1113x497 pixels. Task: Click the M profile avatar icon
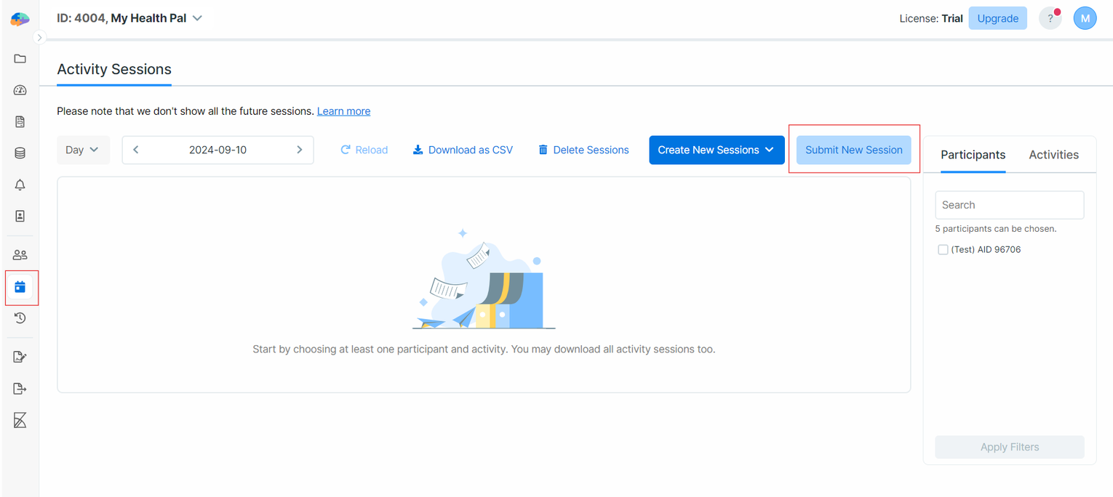(1085, 17)
